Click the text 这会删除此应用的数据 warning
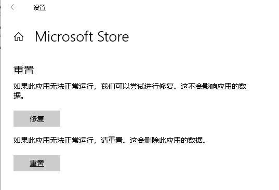279x190 pixels. tap(166, 140)
